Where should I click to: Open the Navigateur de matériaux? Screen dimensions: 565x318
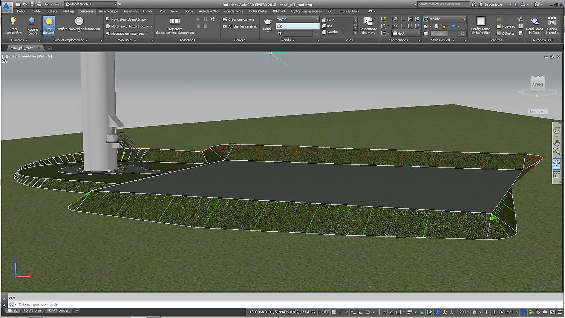coord(128,19)
